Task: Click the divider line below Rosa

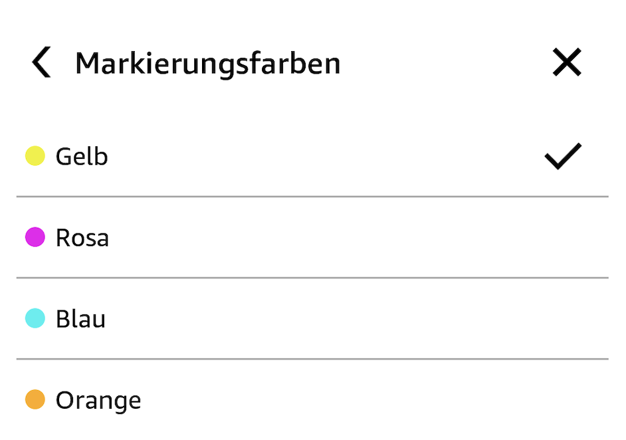Action: point(312,278)
